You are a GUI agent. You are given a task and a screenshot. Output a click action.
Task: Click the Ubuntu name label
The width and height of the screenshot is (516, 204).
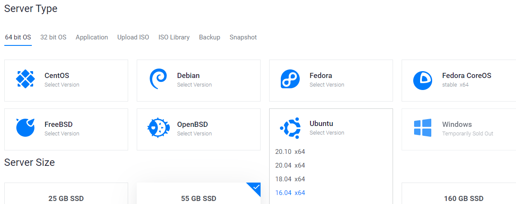(x=321, y=123)
